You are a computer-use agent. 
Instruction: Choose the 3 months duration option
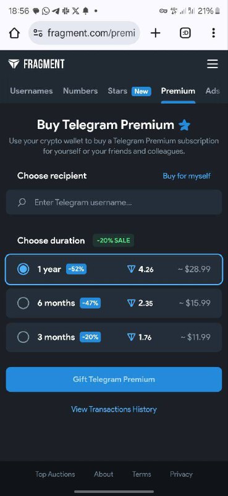[114, 337]
